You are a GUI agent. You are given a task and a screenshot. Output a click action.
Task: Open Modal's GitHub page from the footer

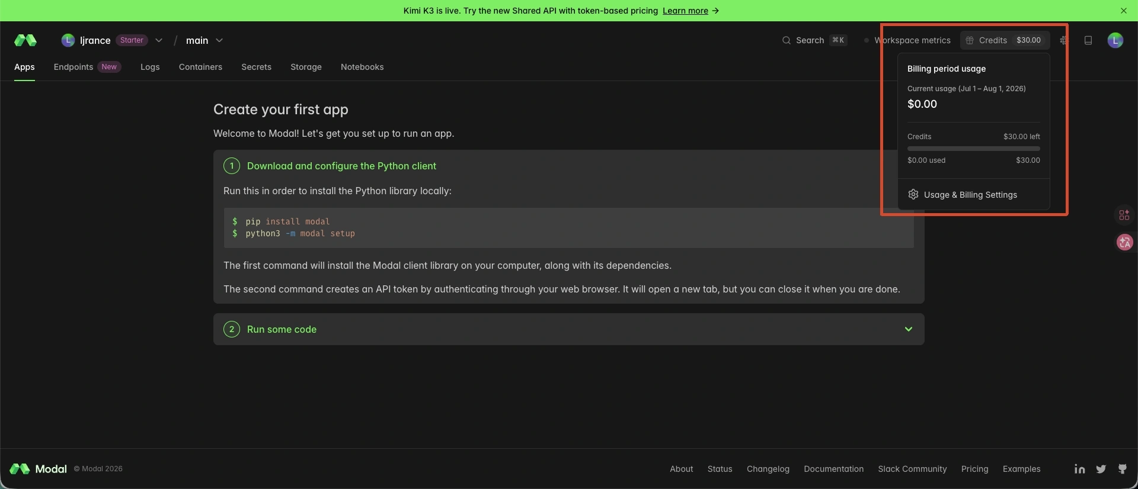pos(1123,469)
